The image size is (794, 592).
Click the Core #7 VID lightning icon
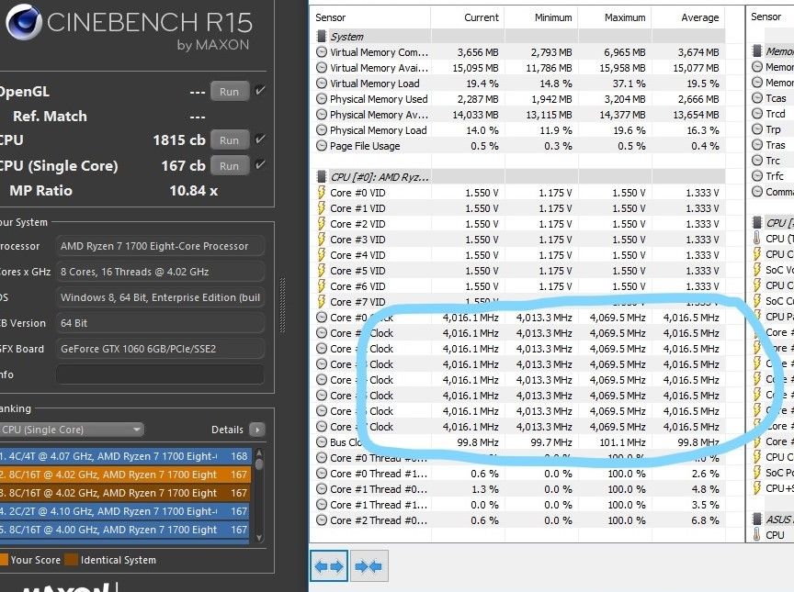[321, 302]
